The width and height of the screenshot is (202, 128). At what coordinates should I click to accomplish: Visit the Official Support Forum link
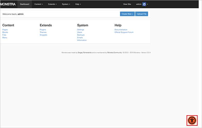click(x=124, y=32)
